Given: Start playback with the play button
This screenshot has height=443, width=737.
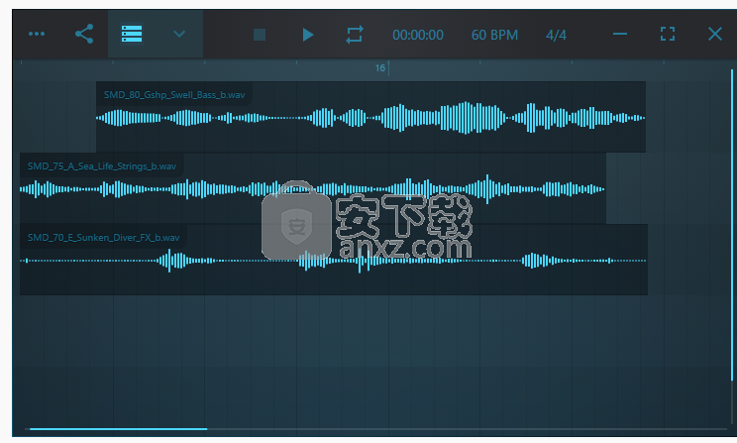Looking at the screenshot, I should point(308,35).
